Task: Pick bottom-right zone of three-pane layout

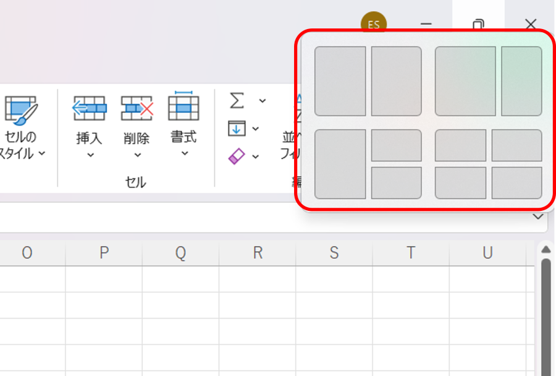Action: coord(396,183)
